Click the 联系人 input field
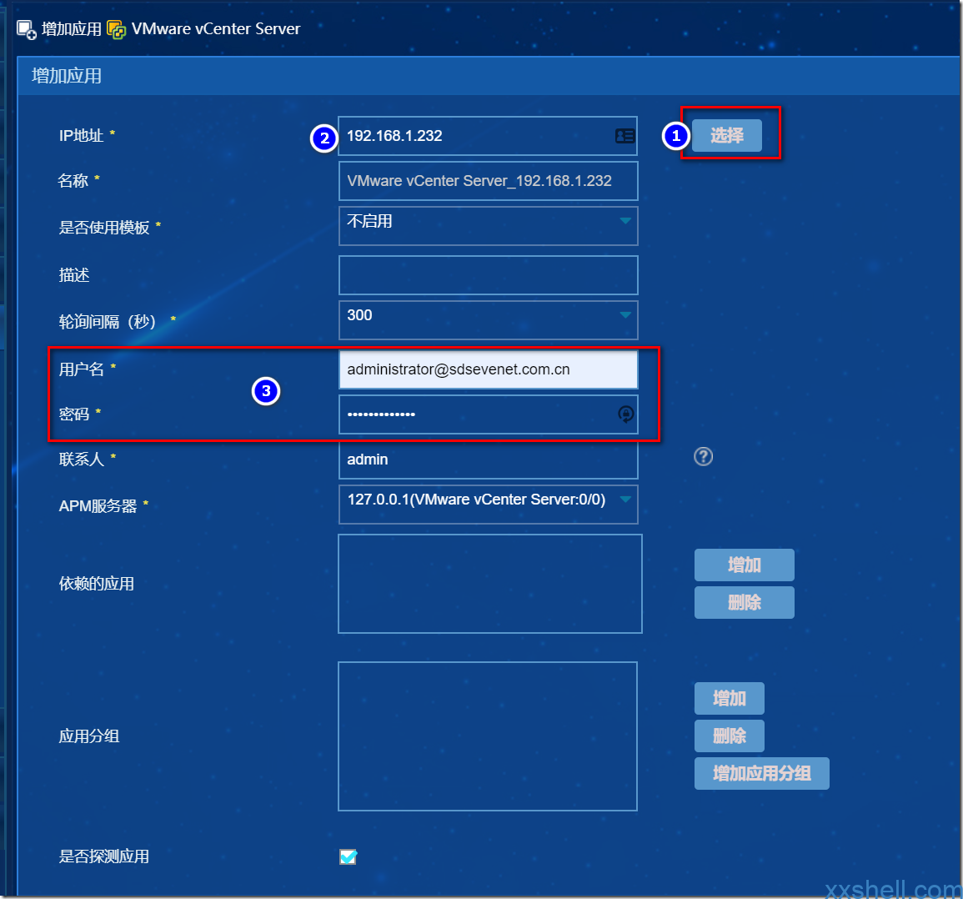This screenshot has width=963, height=899. [489, 460]
